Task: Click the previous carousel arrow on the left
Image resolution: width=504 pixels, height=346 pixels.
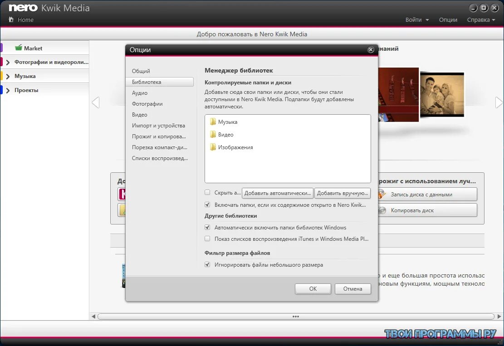Action: click(x=95, y=102)
